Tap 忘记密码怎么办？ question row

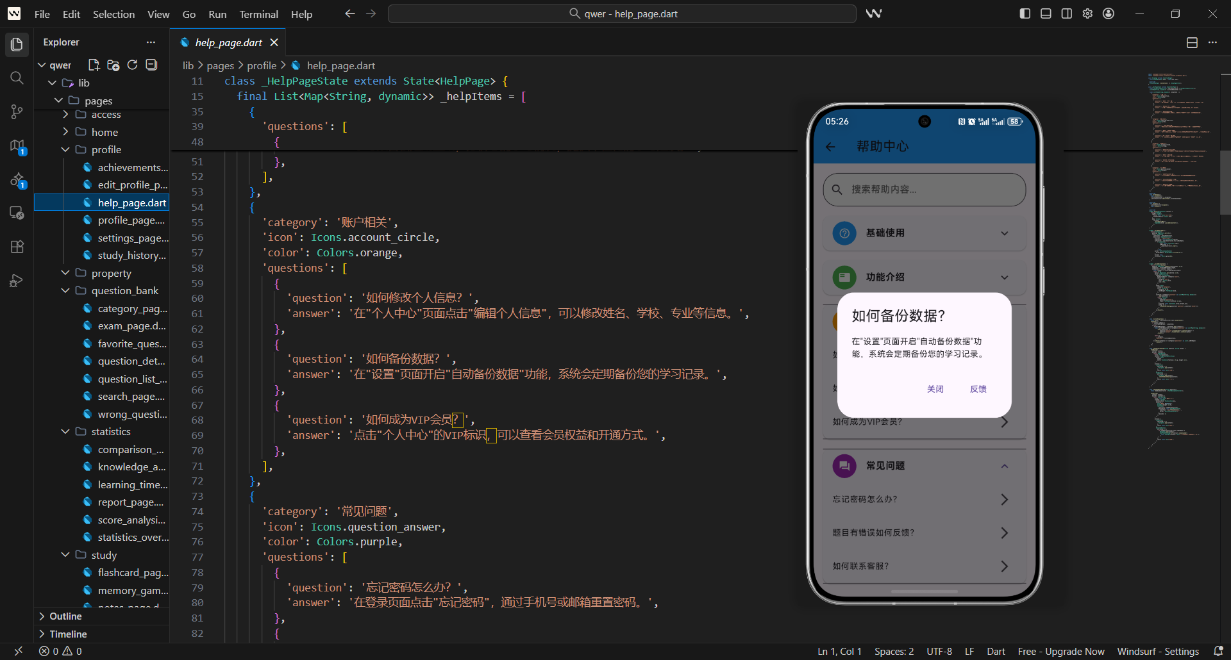pyautogui.click(x=924, y=499)
